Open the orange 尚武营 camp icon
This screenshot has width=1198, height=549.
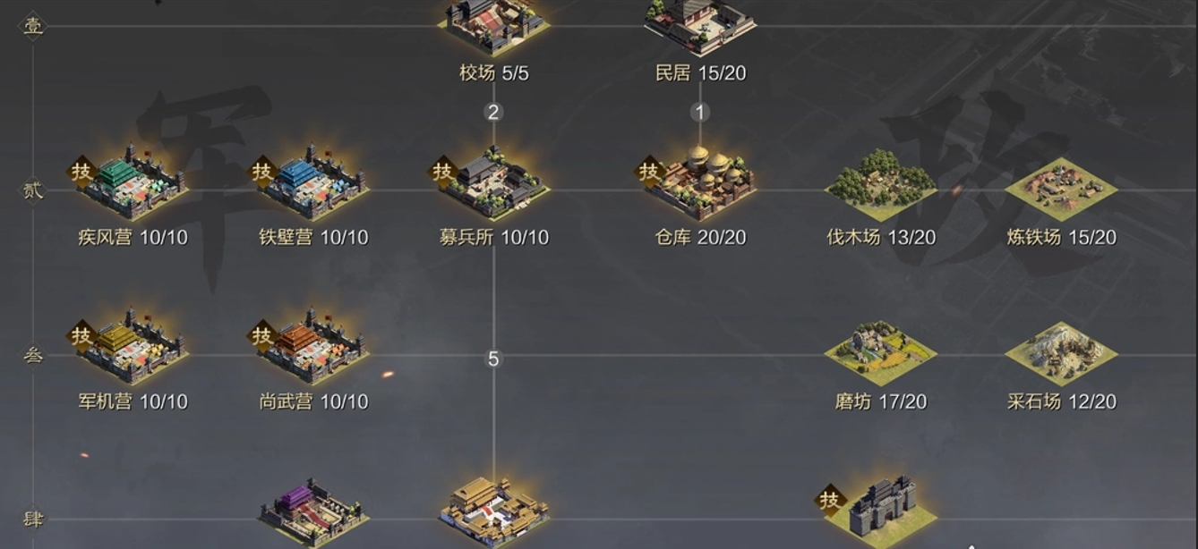(x=312, y=347)
